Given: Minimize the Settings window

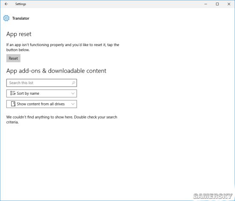Looking at the screenshot, I should coord(206,4).
